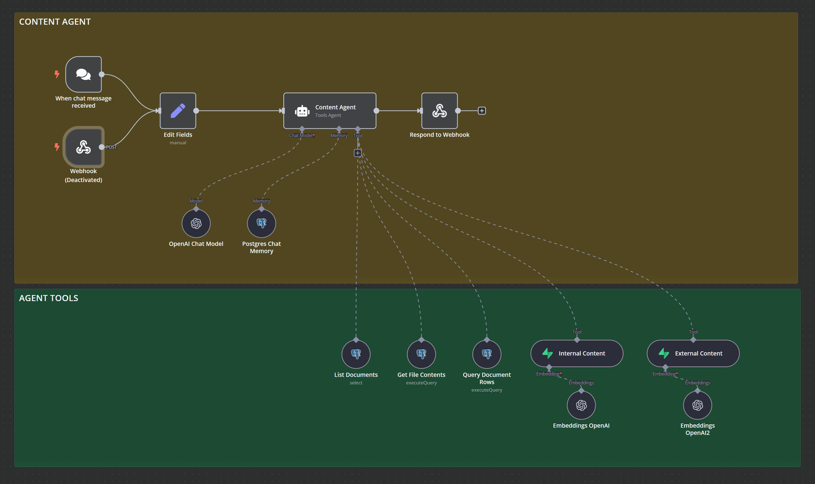Screen dimensions: 815x484
Task: Click the AGENT TOOLS sticky note title
Action: [x=49, y=298]
